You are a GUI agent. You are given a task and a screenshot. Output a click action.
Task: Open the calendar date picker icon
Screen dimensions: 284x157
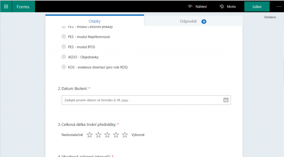point(226,100)
